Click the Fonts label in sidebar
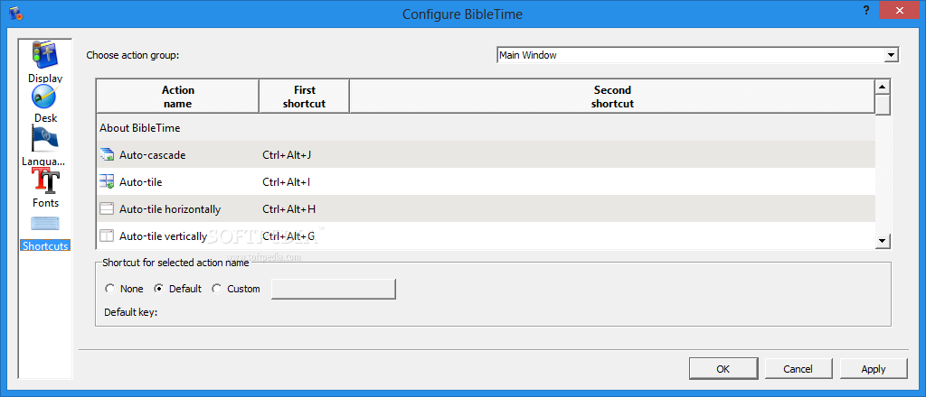The width and height of the screenshot is (926, 397). click(x=45, y=203)
